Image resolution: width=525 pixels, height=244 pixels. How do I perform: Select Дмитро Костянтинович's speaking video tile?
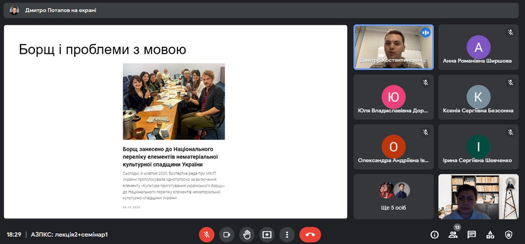tap(394, 47)
